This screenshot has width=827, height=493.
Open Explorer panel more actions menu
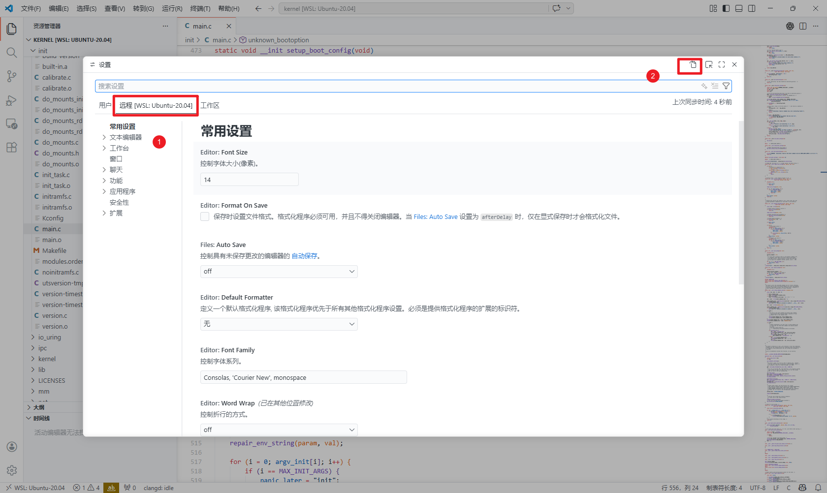pos(165,26)
